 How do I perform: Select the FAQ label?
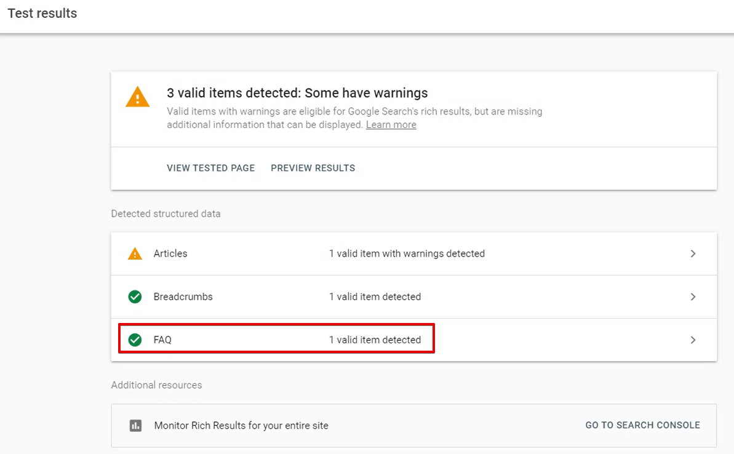pos(162,340)
